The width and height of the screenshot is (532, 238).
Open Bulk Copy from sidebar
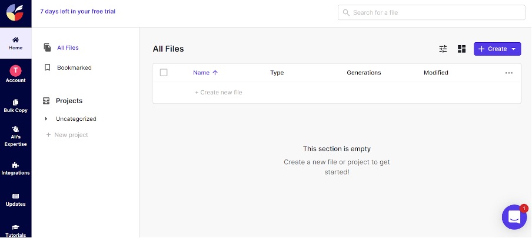pyautogui.click(x=15, y=102)
